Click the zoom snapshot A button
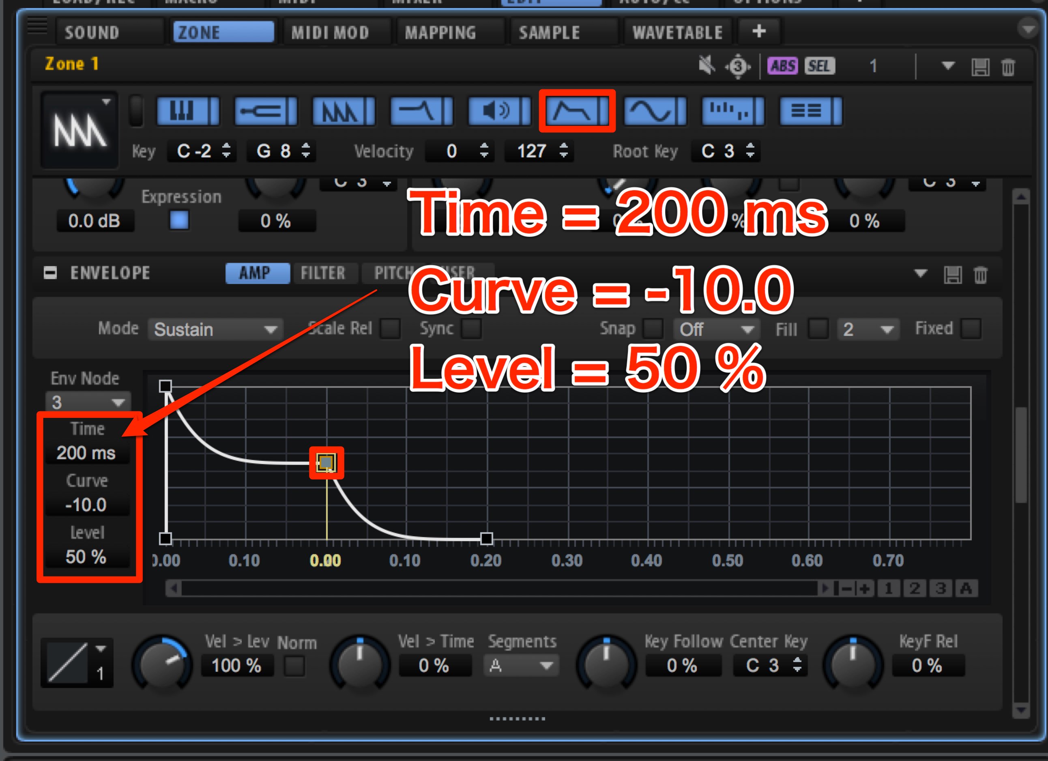The width and height of the screenshot is (1048, 761). coord(966,588)
